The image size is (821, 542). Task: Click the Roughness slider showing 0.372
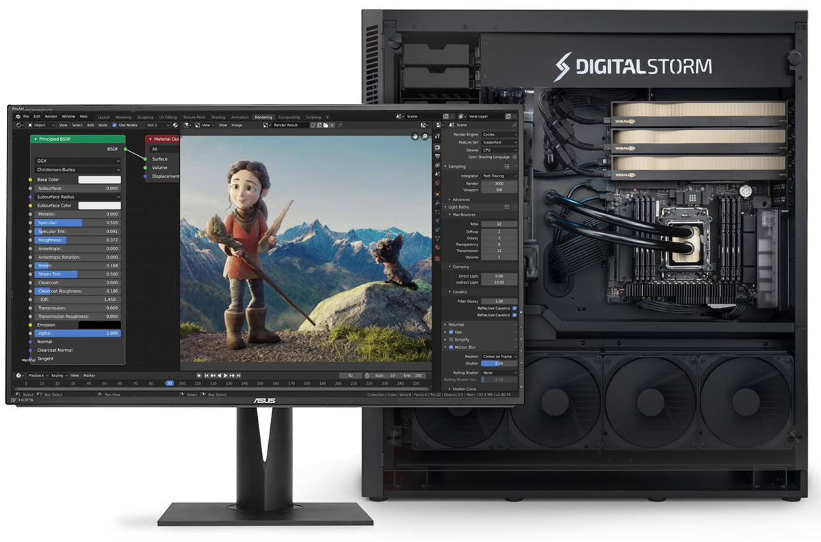pyautogui.click(x=78, y=240)
